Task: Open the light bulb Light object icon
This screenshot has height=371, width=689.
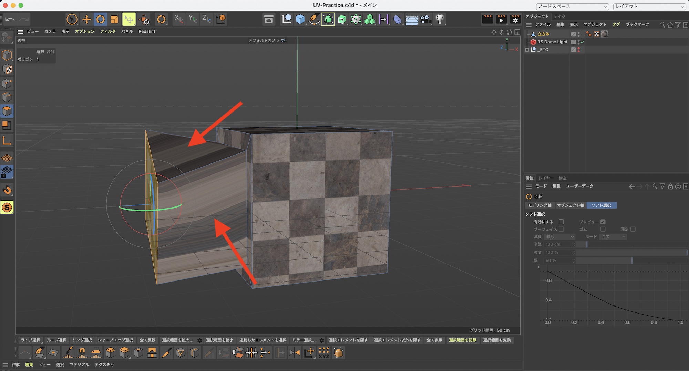Action: 440,20
